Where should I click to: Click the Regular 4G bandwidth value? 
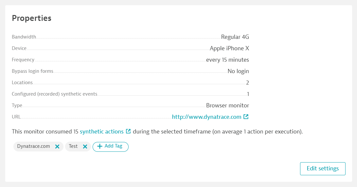click(x=235, y=37)
